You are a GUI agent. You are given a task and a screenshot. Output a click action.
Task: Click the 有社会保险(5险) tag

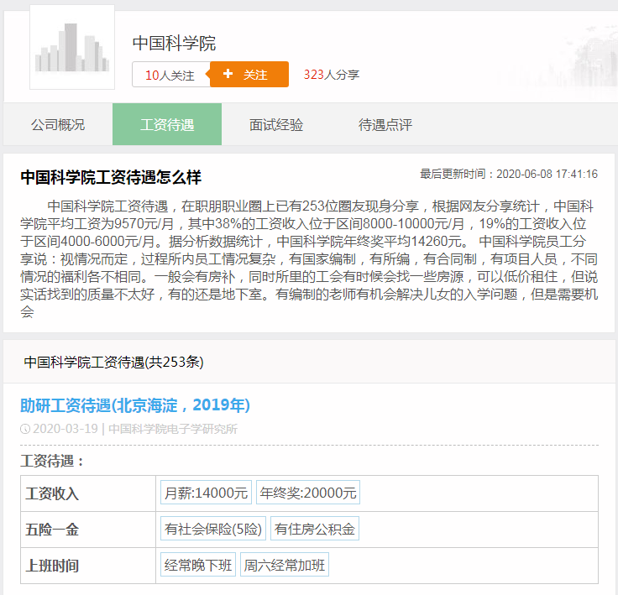click(213, 529)
